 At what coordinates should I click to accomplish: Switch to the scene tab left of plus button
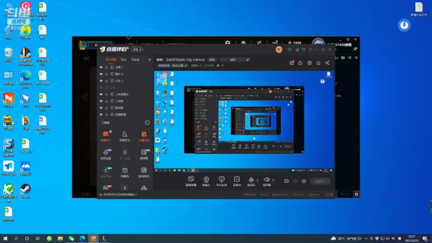(136, 59)
